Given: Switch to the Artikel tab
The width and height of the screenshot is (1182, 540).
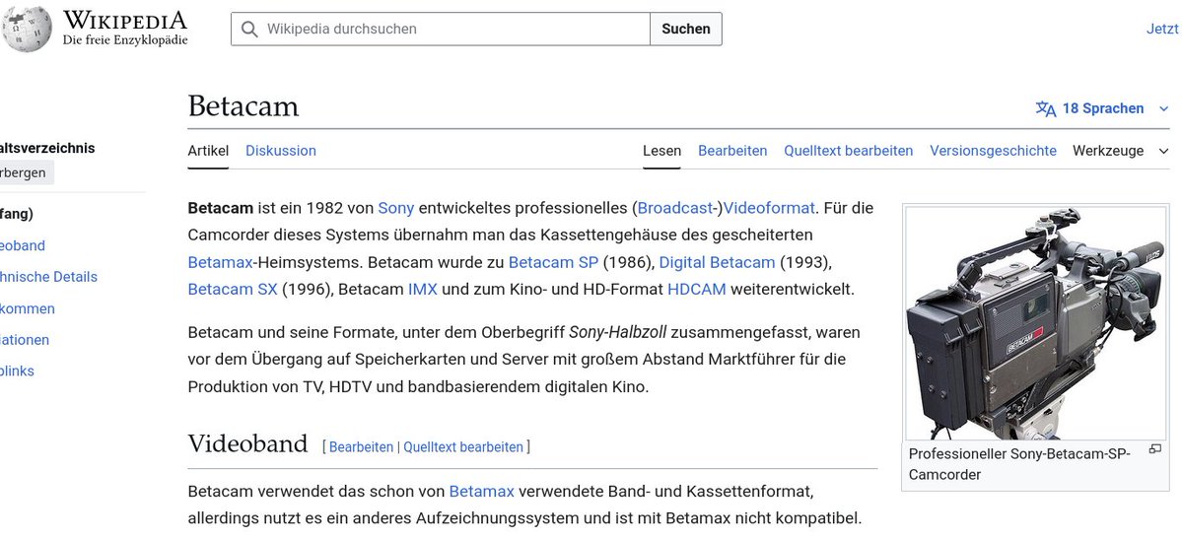Looking at the screenshot, I should (x=208, y=151).
